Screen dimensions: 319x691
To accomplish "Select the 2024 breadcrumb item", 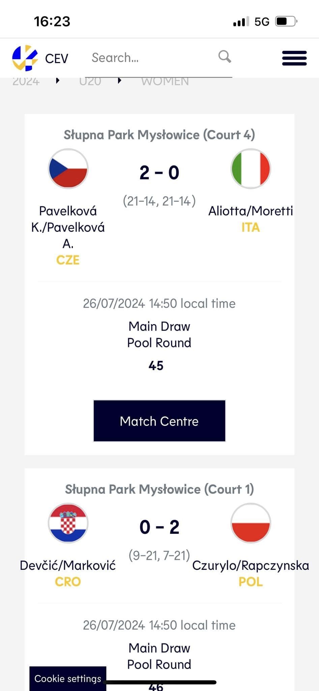I will pyautogui.click(x=26, y=82).
